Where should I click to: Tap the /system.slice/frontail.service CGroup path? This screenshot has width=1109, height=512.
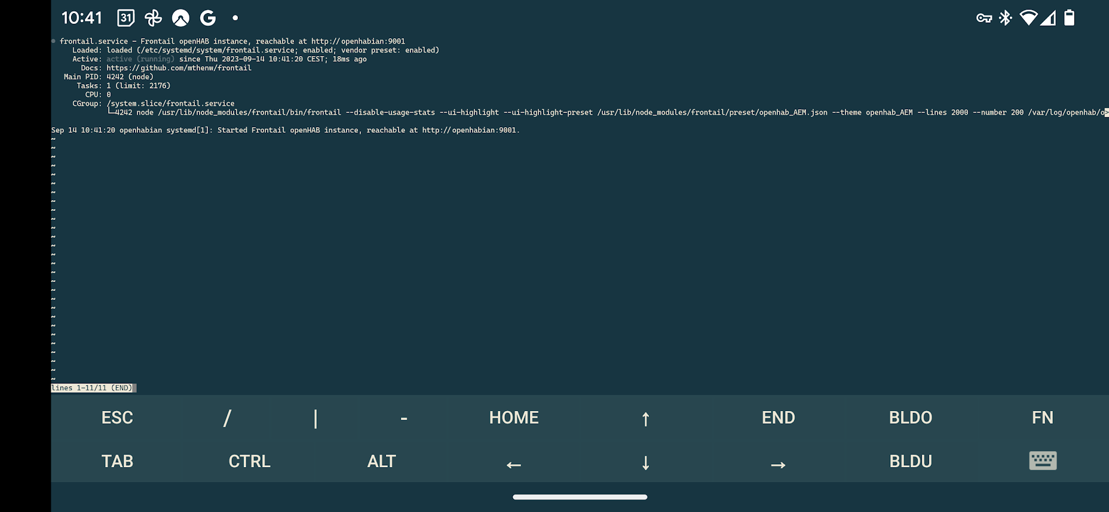pos(171,103)
